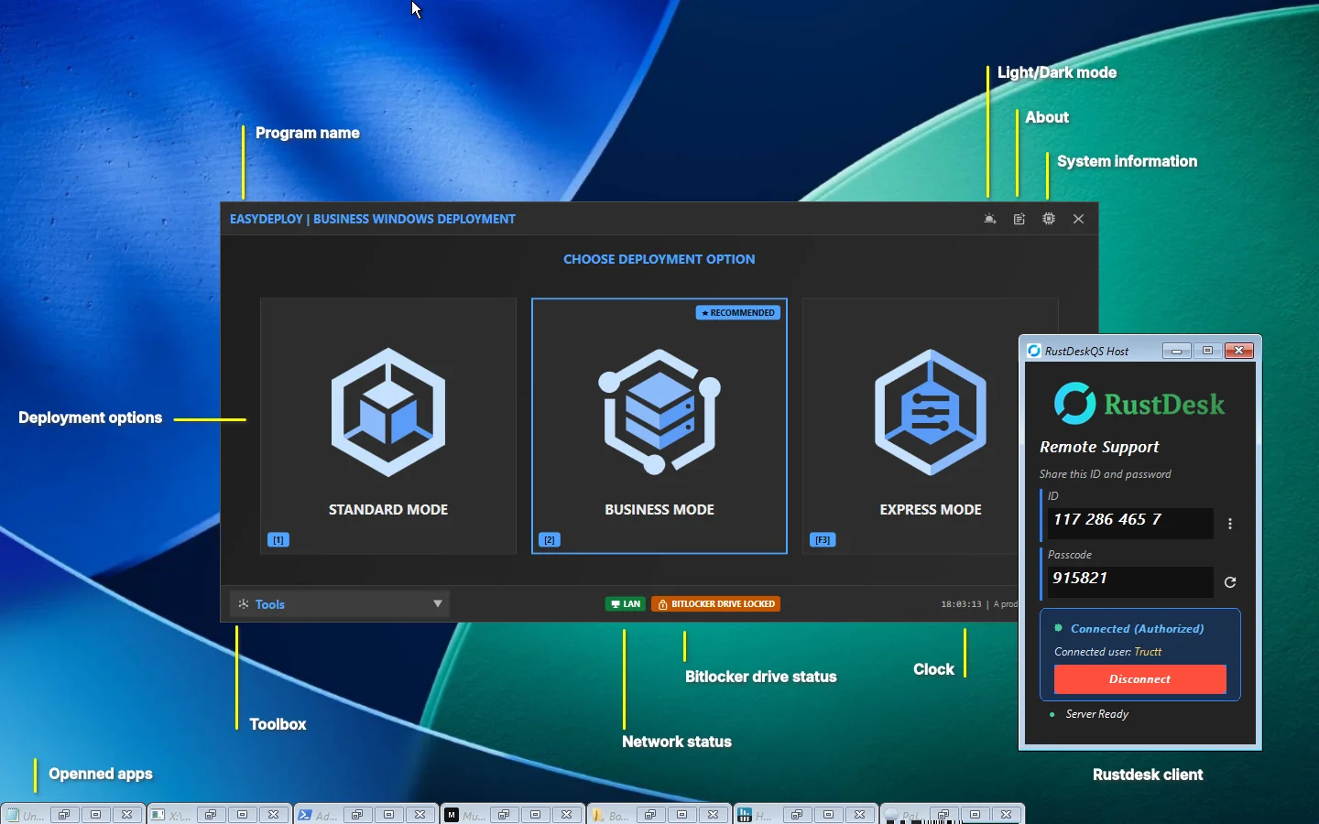The height and width of the screenshot is (824, 1319).
Task: Click the RustDeskQS Host title bar icon
Action: click(1034, 351)
